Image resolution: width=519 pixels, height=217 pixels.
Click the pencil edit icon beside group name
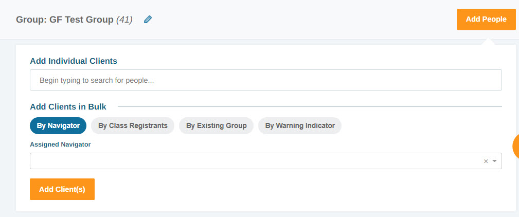[x=148, y=20]
